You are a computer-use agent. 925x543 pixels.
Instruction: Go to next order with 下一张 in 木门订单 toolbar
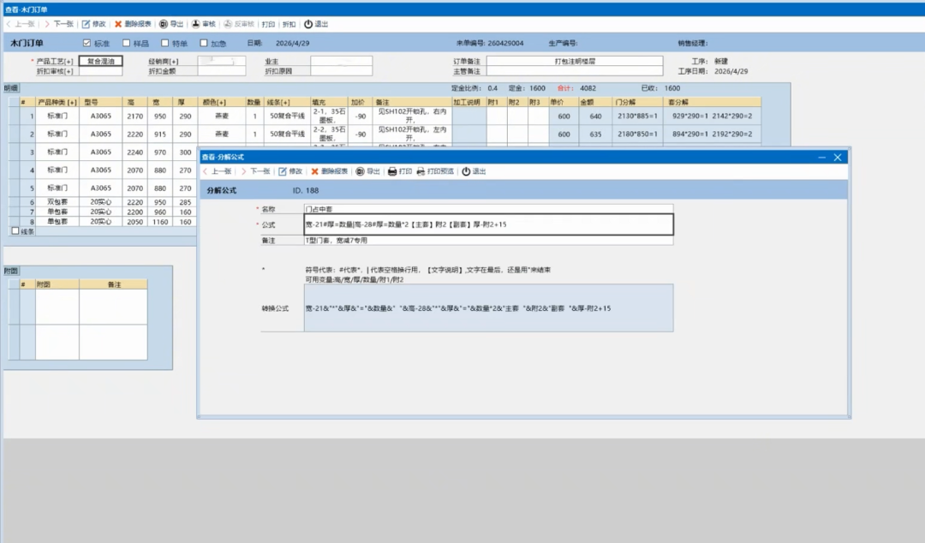click(59, 24)
